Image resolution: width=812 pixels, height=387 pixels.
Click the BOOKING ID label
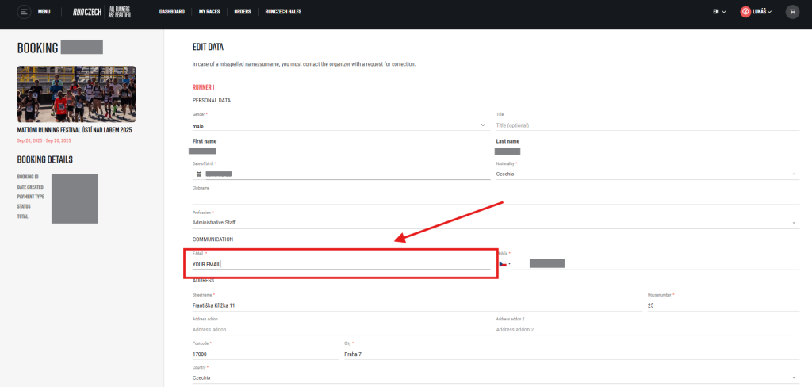28,177
